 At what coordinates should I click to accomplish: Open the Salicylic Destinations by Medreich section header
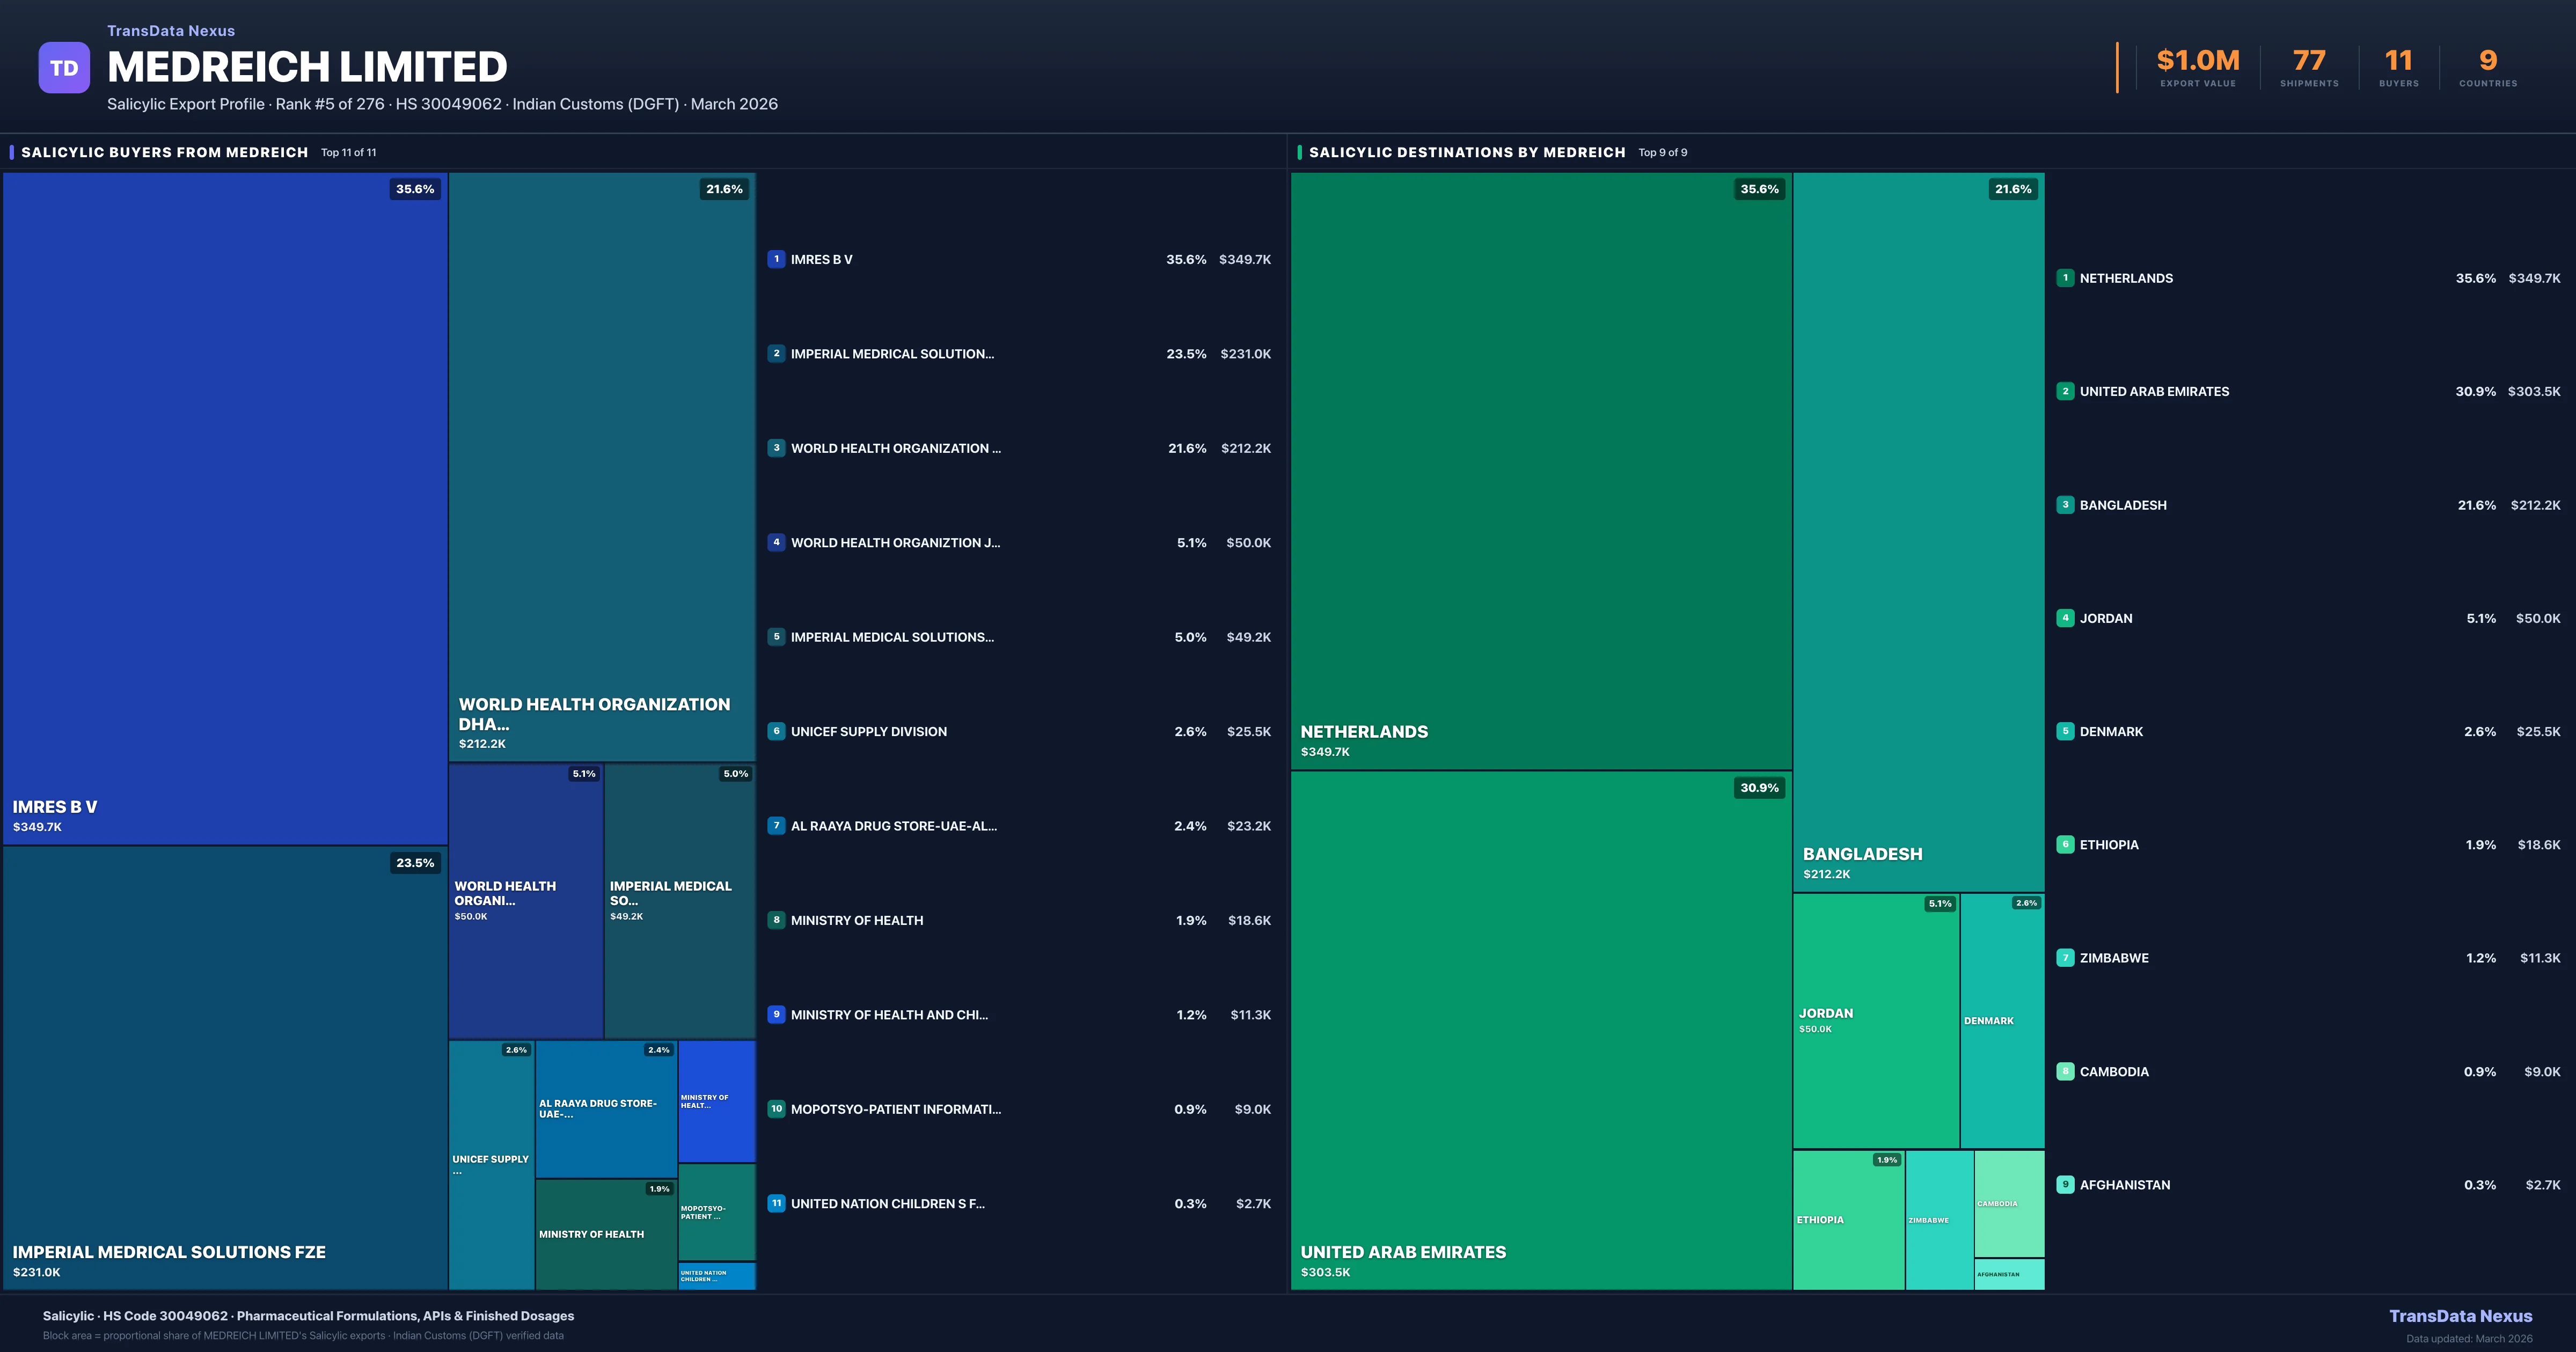(1466, 152)
